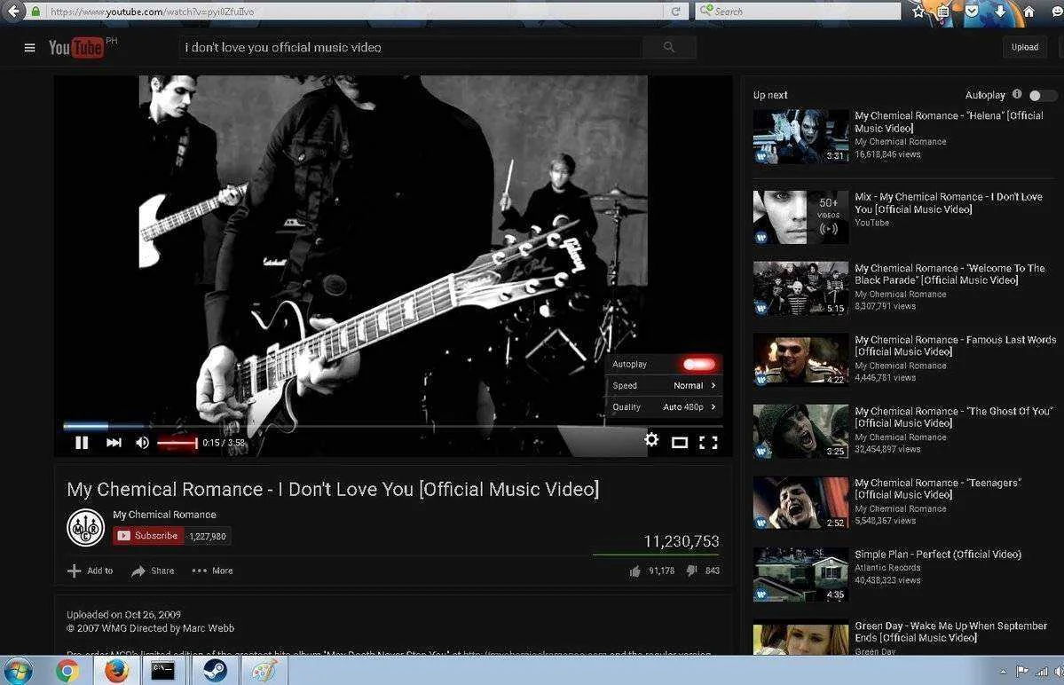This screenshot has height=685, width=1064.
Task: Click the Upload button
Action: [1025, 47]
